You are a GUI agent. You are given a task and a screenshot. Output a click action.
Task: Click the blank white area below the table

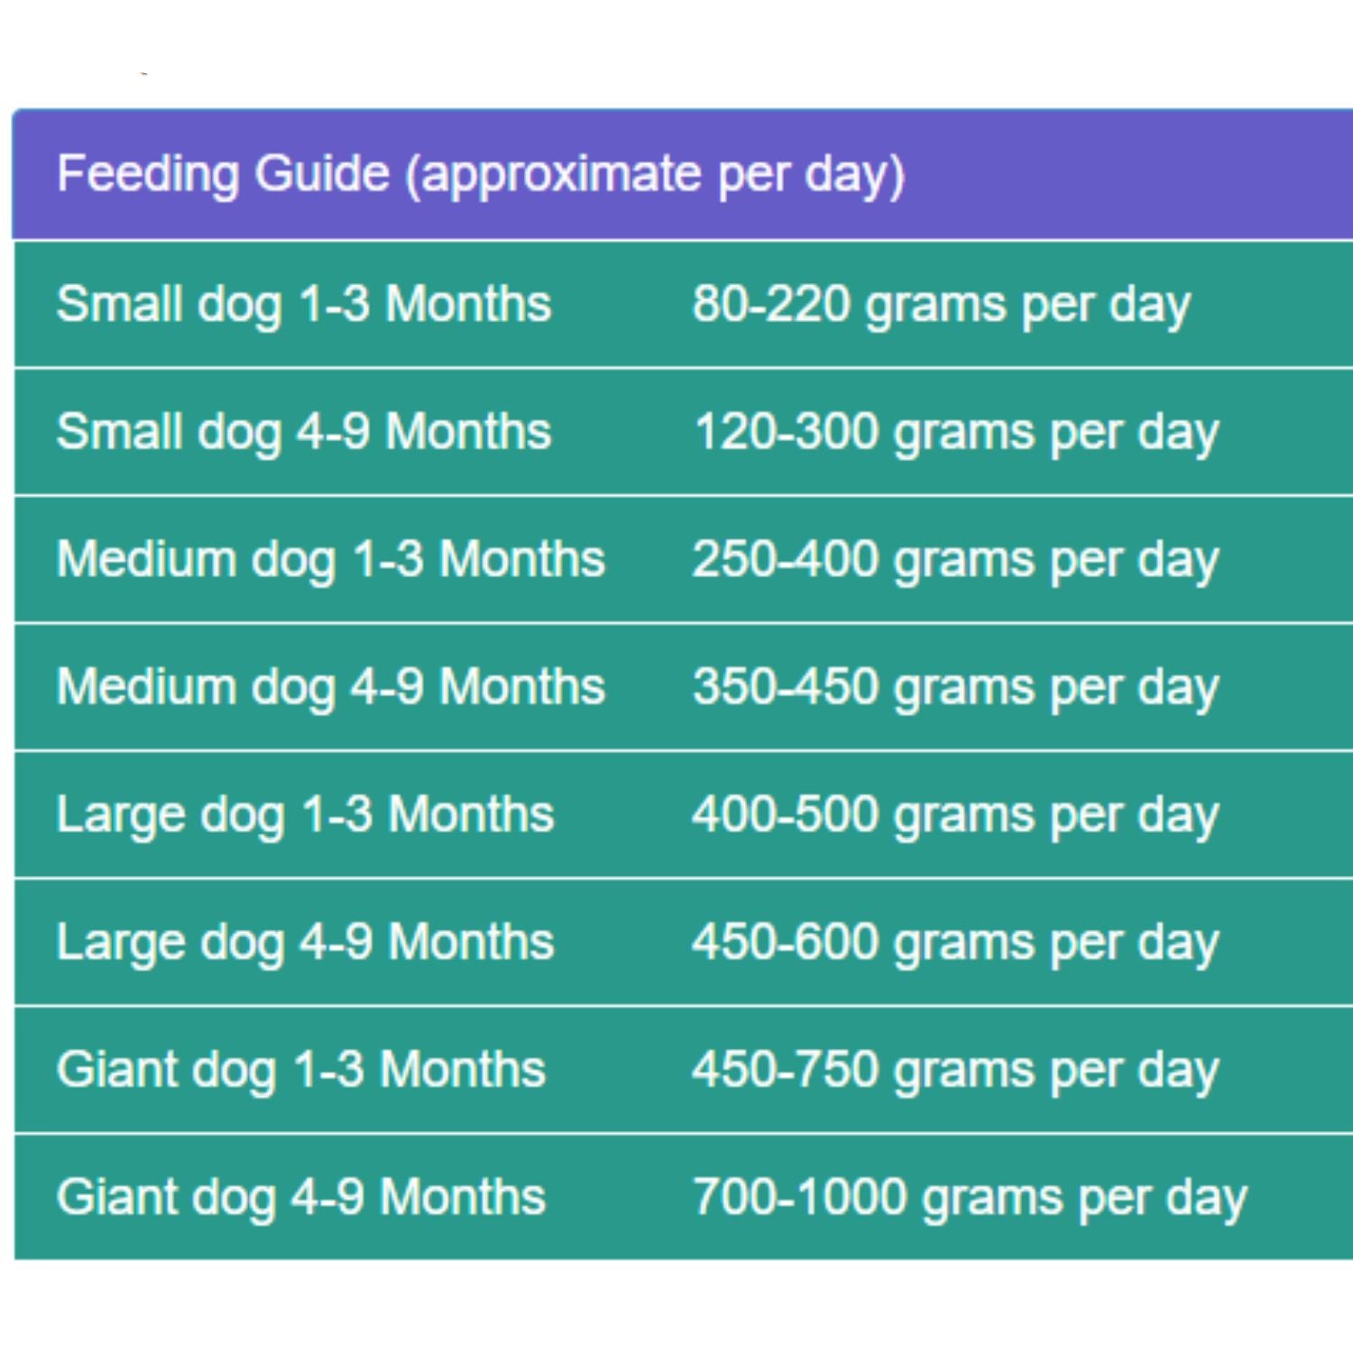tap(676, 1308)
